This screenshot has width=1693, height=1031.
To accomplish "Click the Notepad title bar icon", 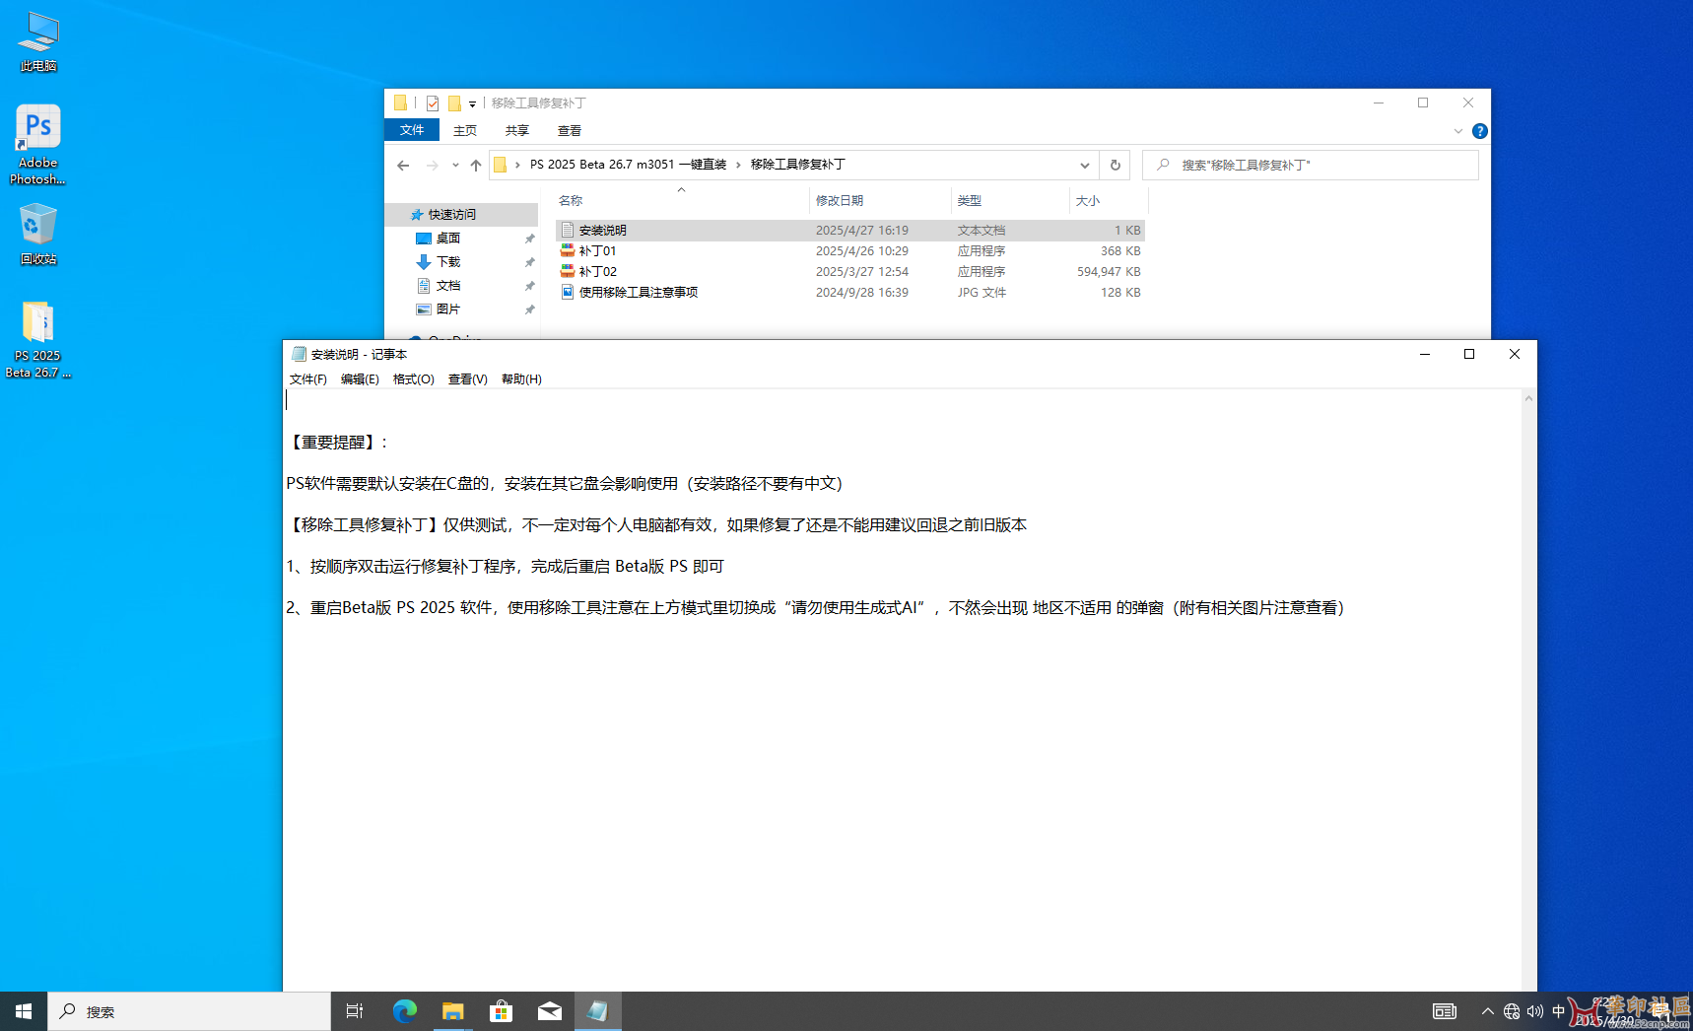I will 299,354.
